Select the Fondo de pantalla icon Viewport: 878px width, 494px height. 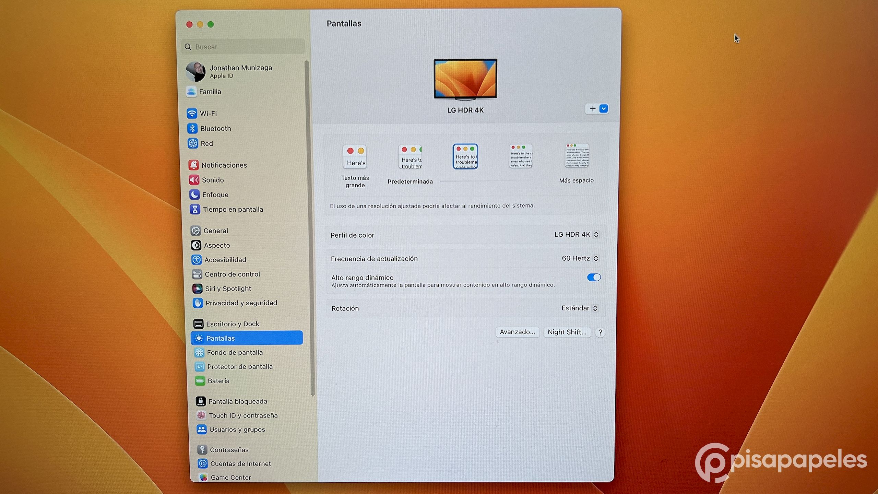click(x=199, y=352)
